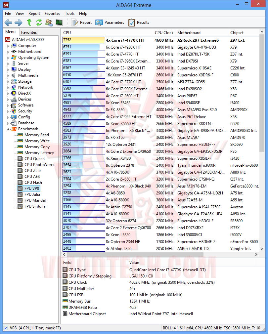Expand the Multimedia tree node arrow

(8, 76)
